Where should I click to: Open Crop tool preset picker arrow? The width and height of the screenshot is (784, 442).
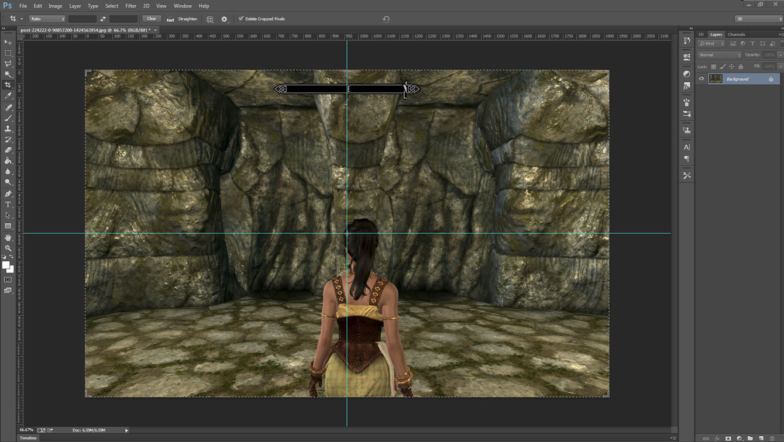(22, 19)
